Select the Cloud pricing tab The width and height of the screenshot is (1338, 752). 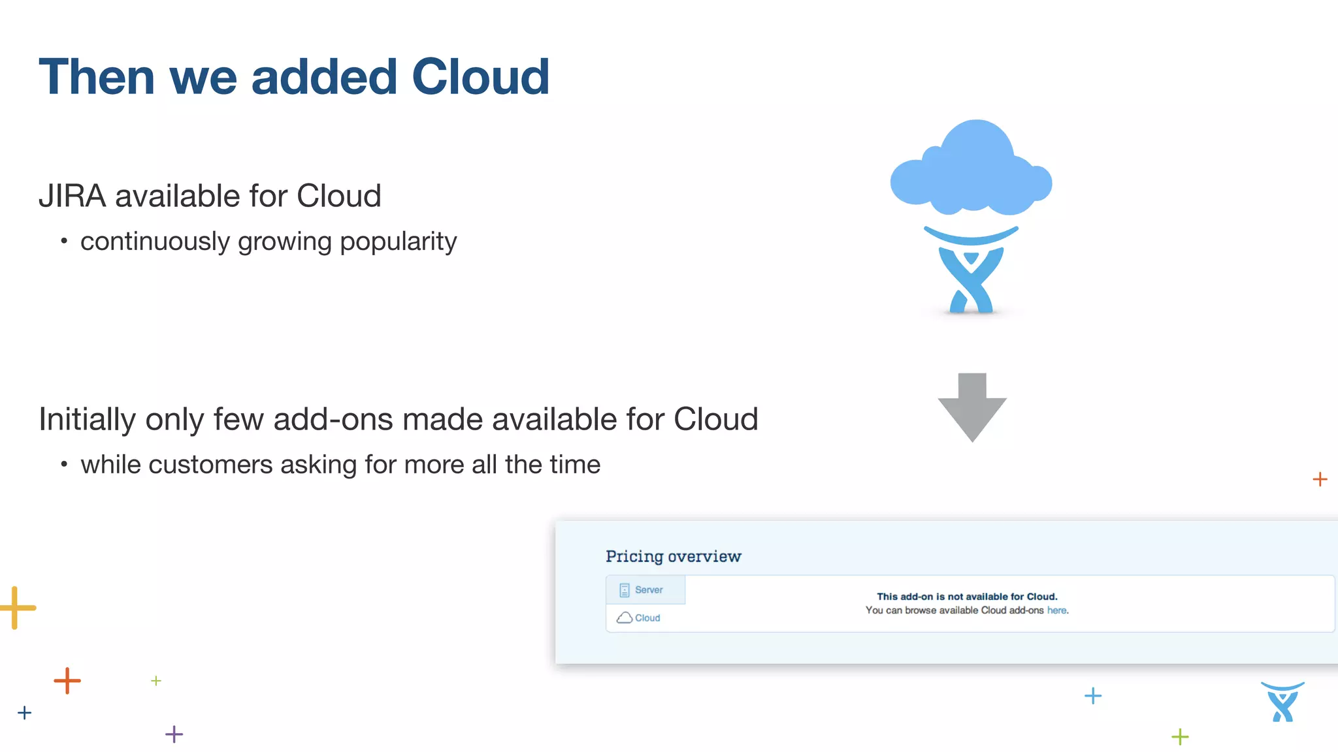pos(645,618)
